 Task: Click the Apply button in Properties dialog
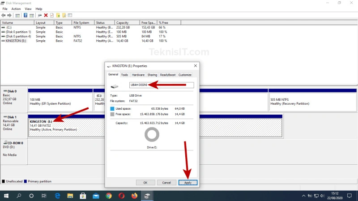tap(188, 183)
